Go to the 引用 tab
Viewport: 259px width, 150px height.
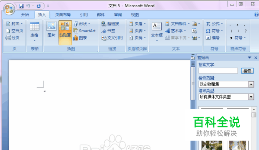[84, 15]
